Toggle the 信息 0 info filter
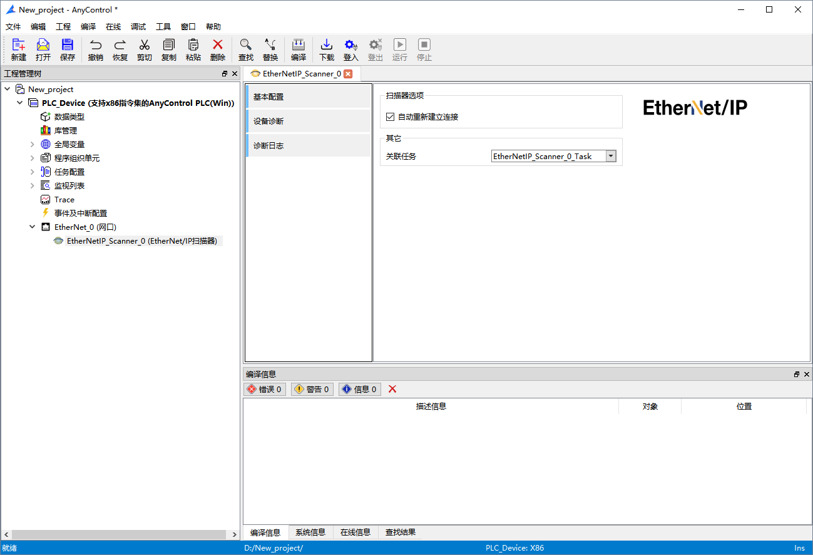Image resolution: width=813 pixels, height=555 pixels. coord(359,389)
